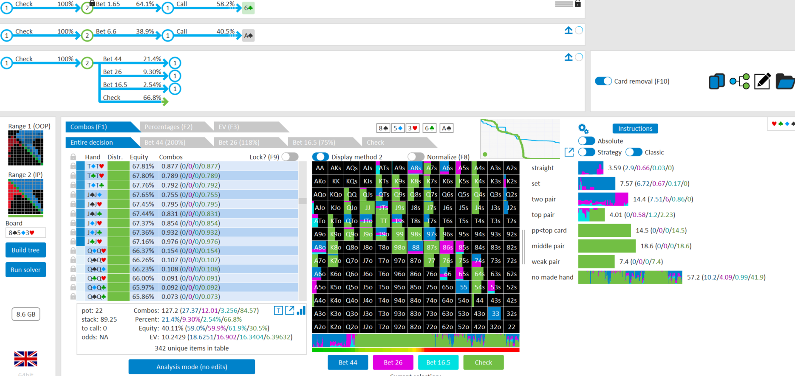Toggle Card removal (F10) switch
The image size is (795, 376).
(x=603, y=81)
